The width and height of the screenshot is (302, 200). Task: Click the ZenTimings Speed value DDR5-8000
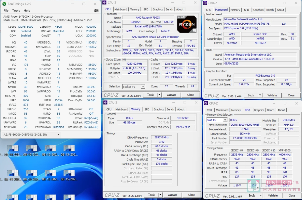[x=26, y=27]
